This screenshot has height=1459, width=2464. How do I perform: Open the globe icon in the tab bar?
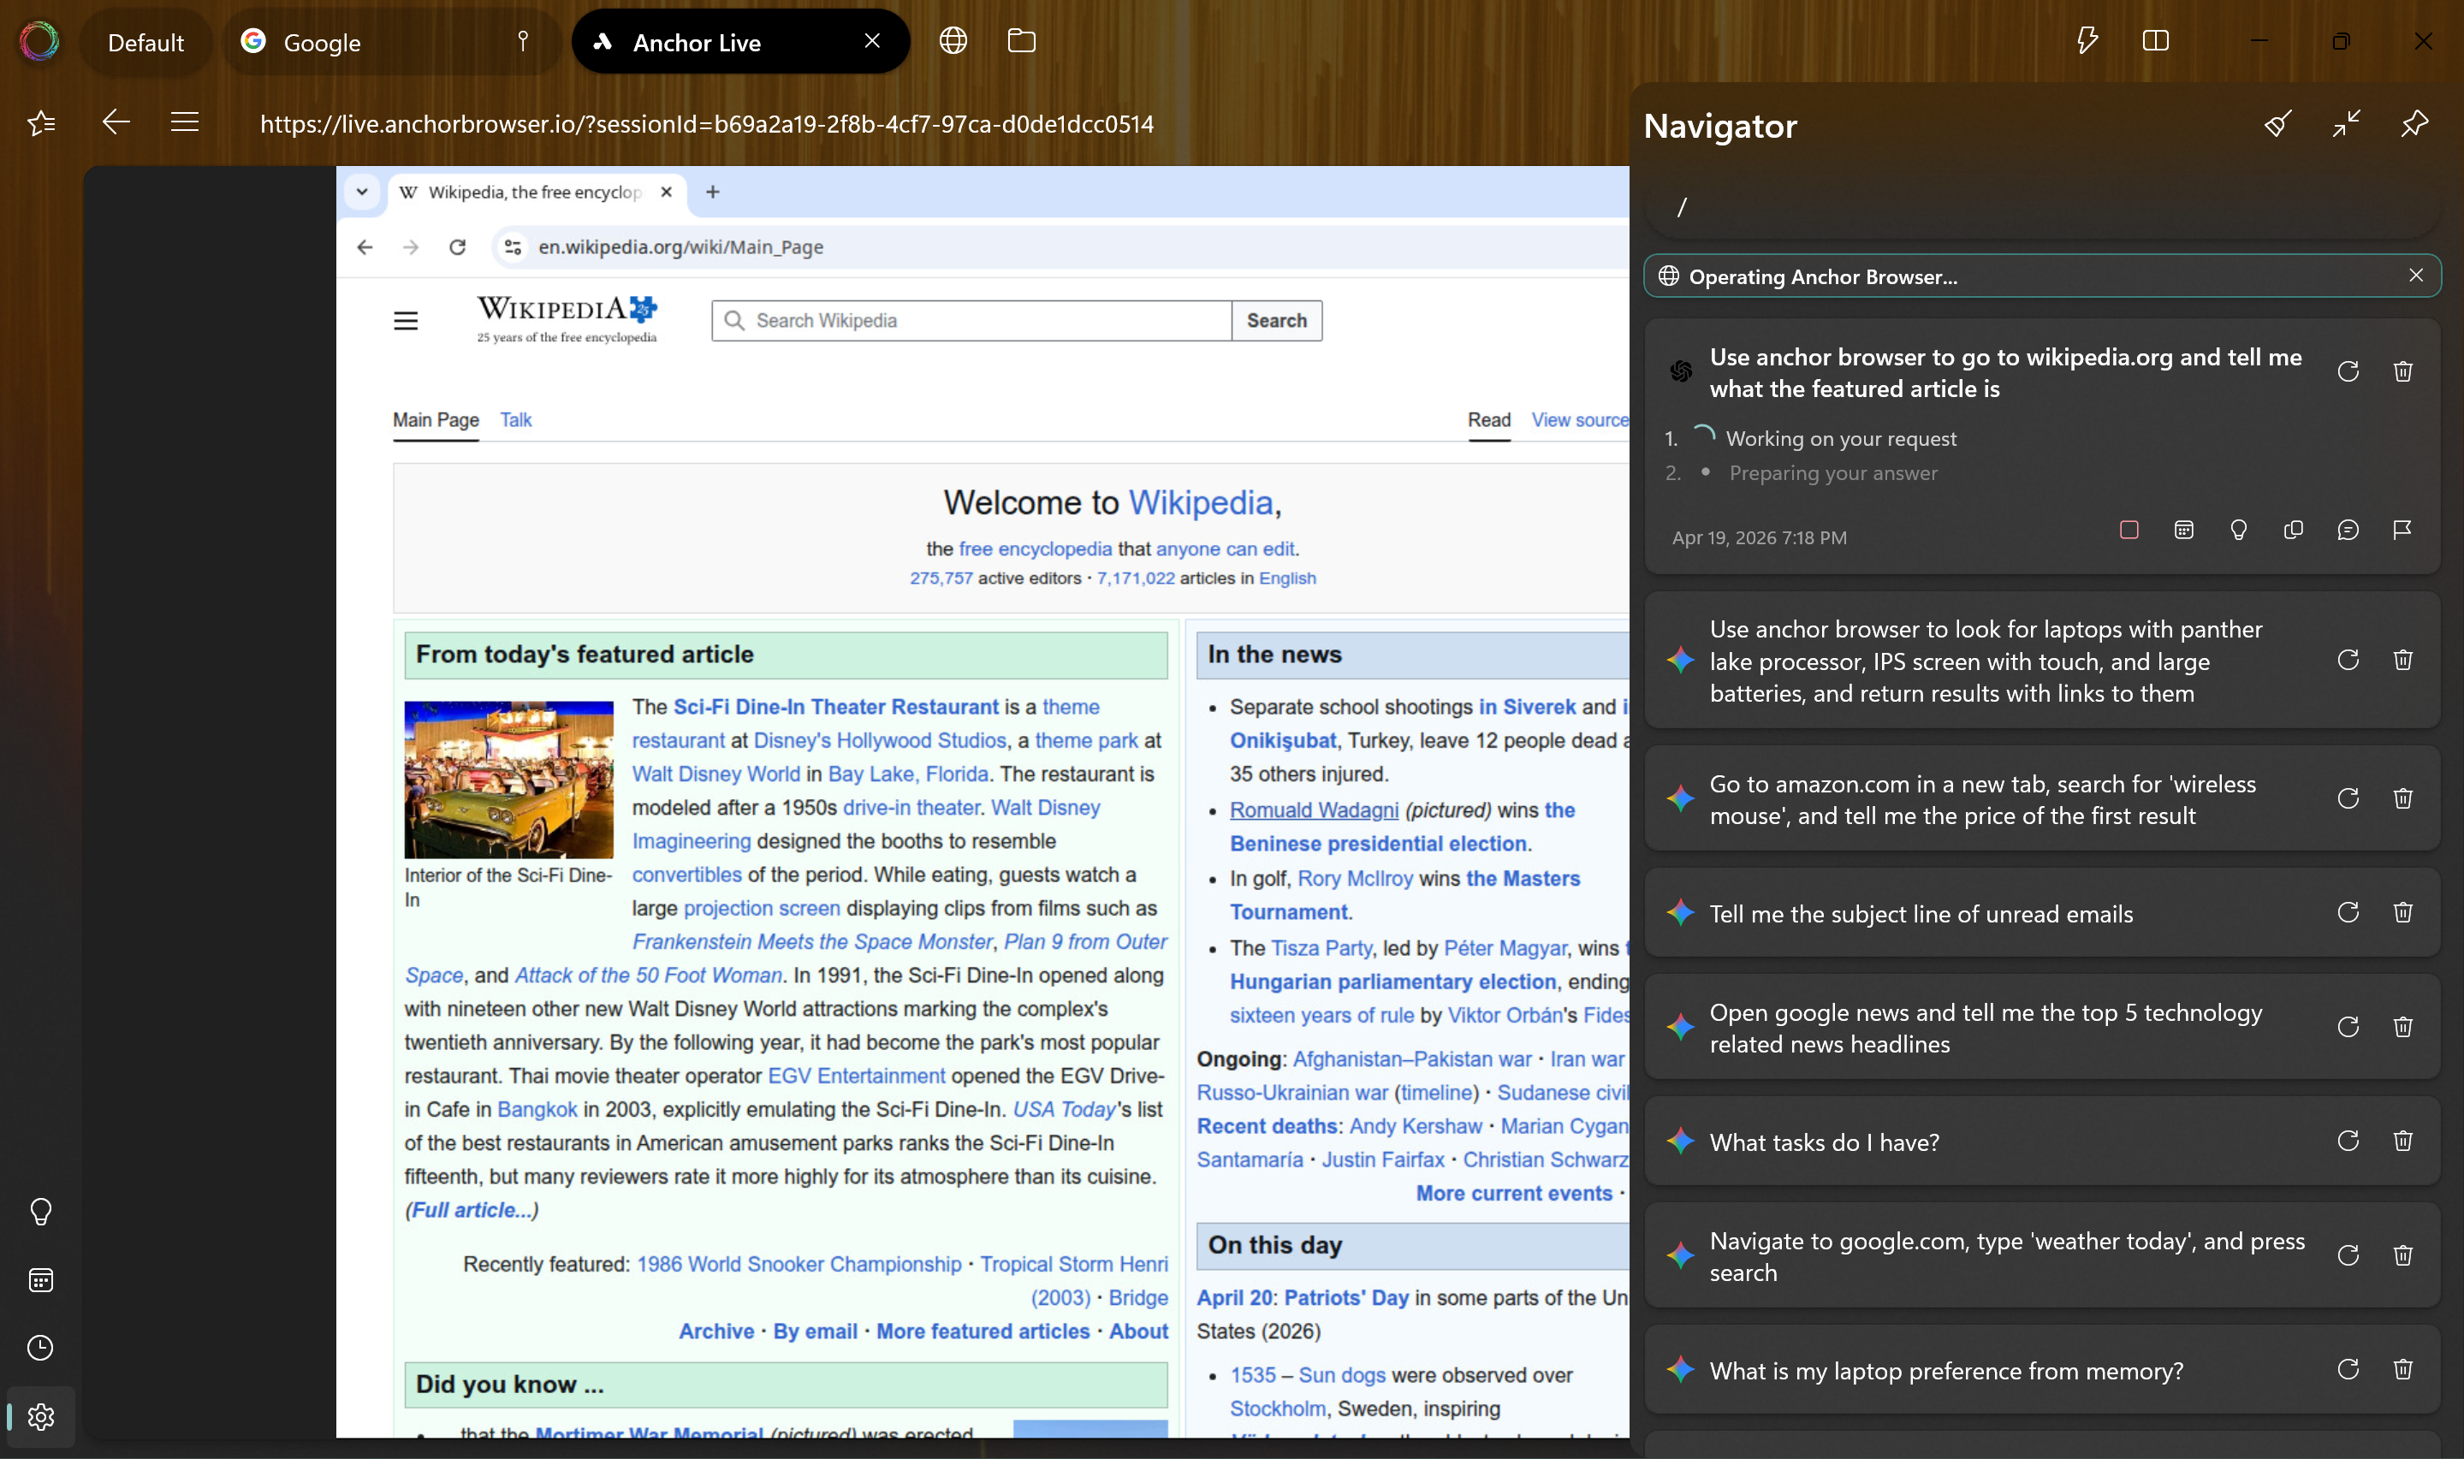[953, 40]
